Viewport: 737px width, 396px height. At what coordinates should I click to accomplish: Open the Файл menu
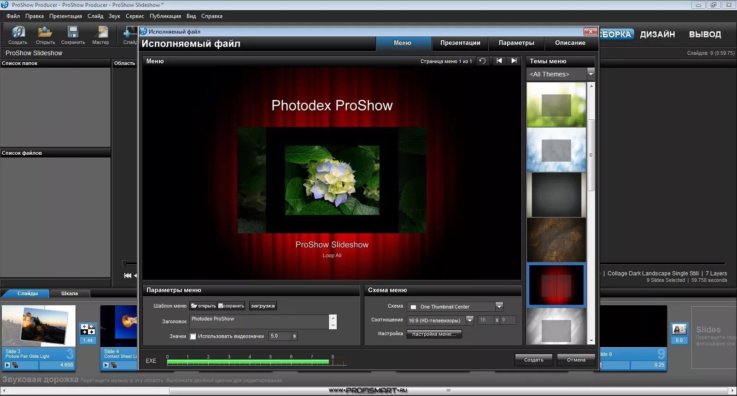(x=13, y=16)
